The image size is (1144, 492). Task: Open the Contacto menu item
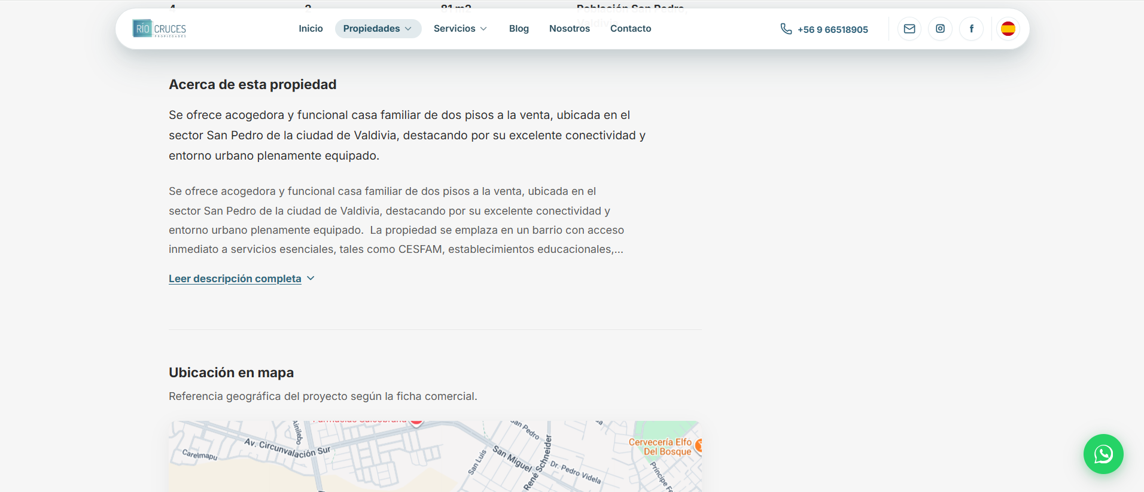pos(631,29)
